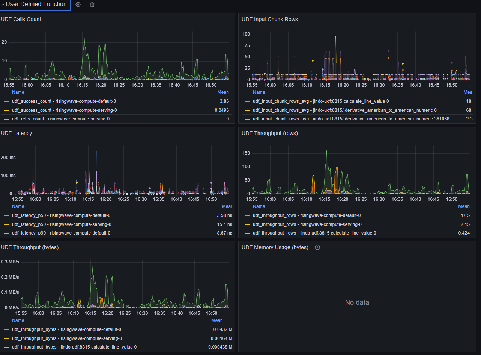
Task: Sort UDF Calls Count legend by Name
Action: point(18,92)
